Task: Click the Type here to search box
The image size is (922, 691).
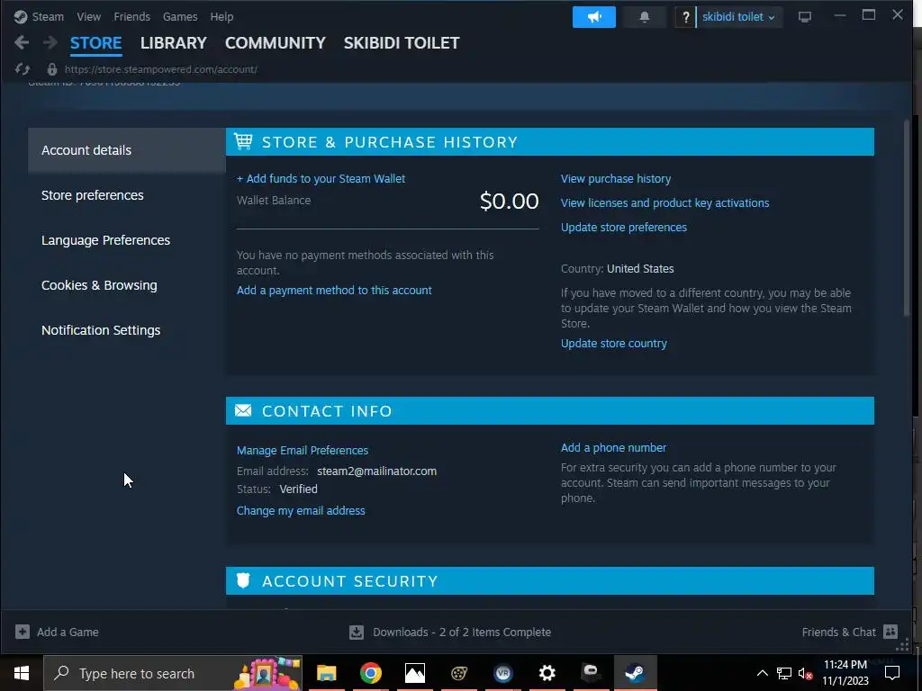Action: click(x=173, y=673)
